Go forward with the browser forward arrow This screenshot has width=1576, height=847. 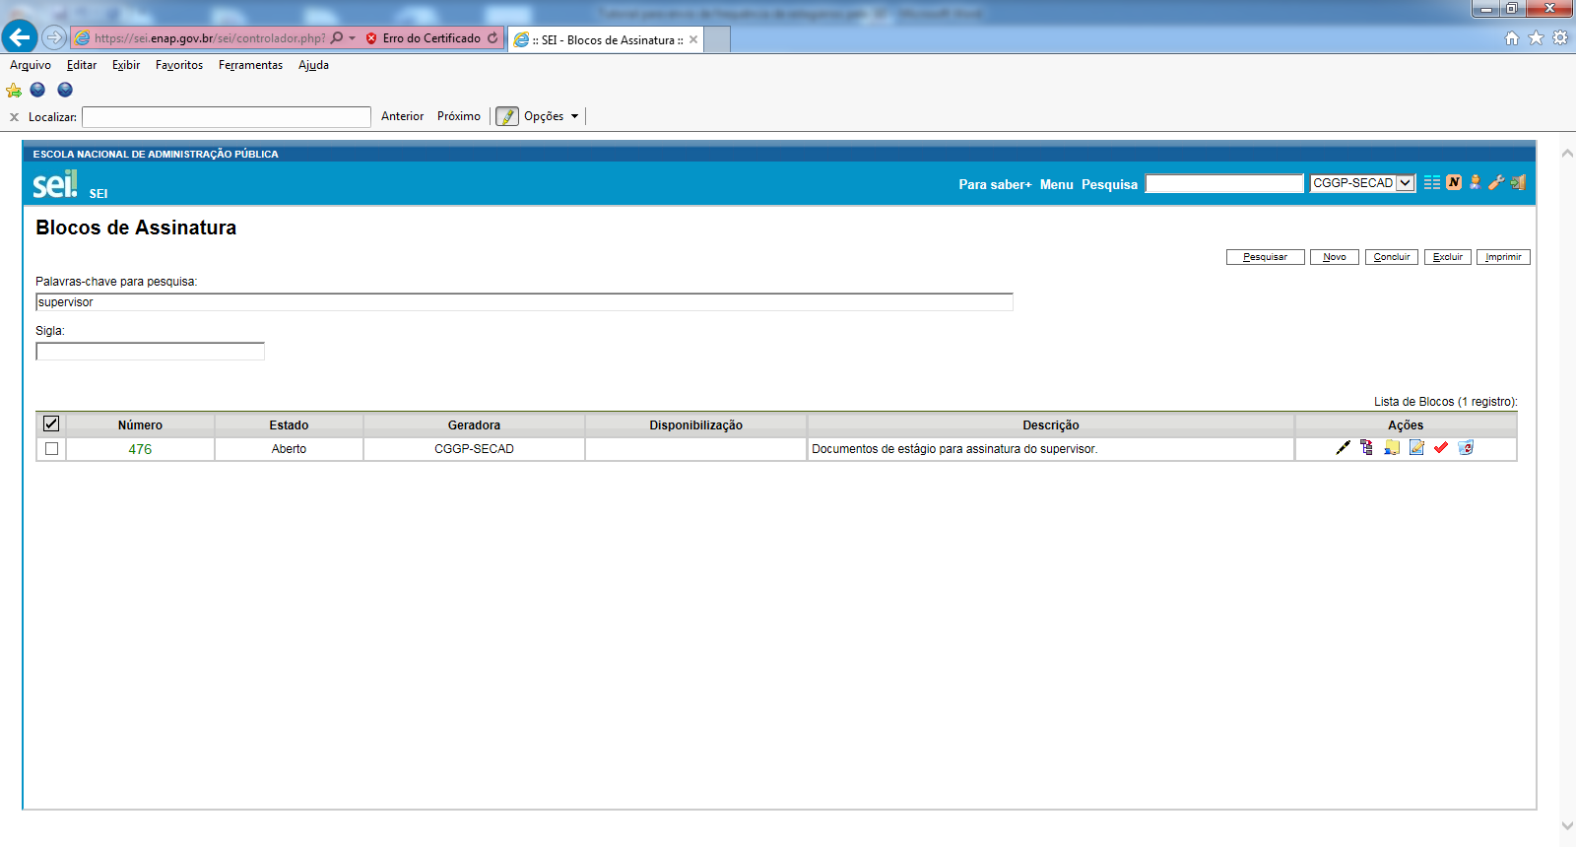[54, 37]
